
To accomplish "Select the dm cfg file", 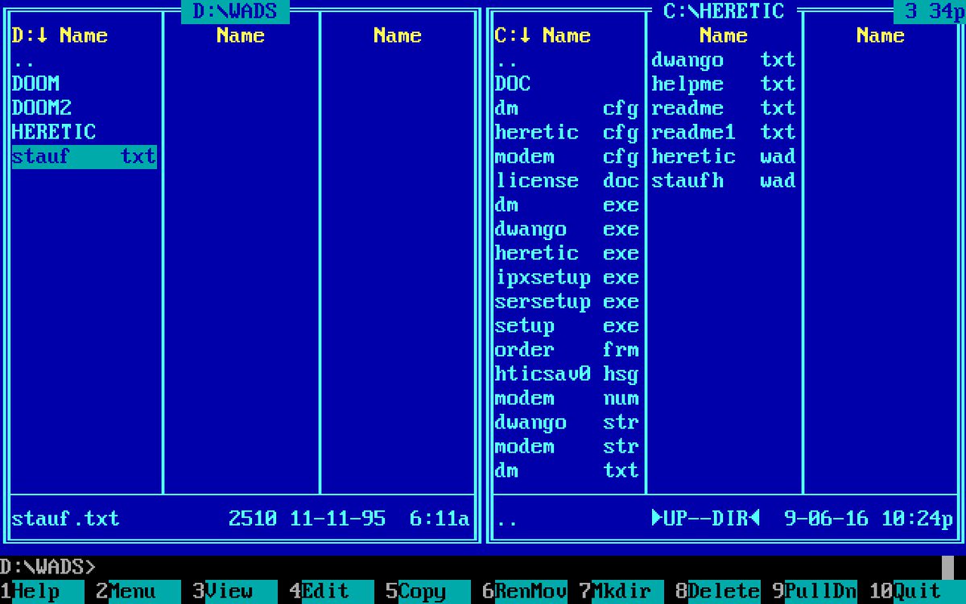I will click(x=567, y=108).
